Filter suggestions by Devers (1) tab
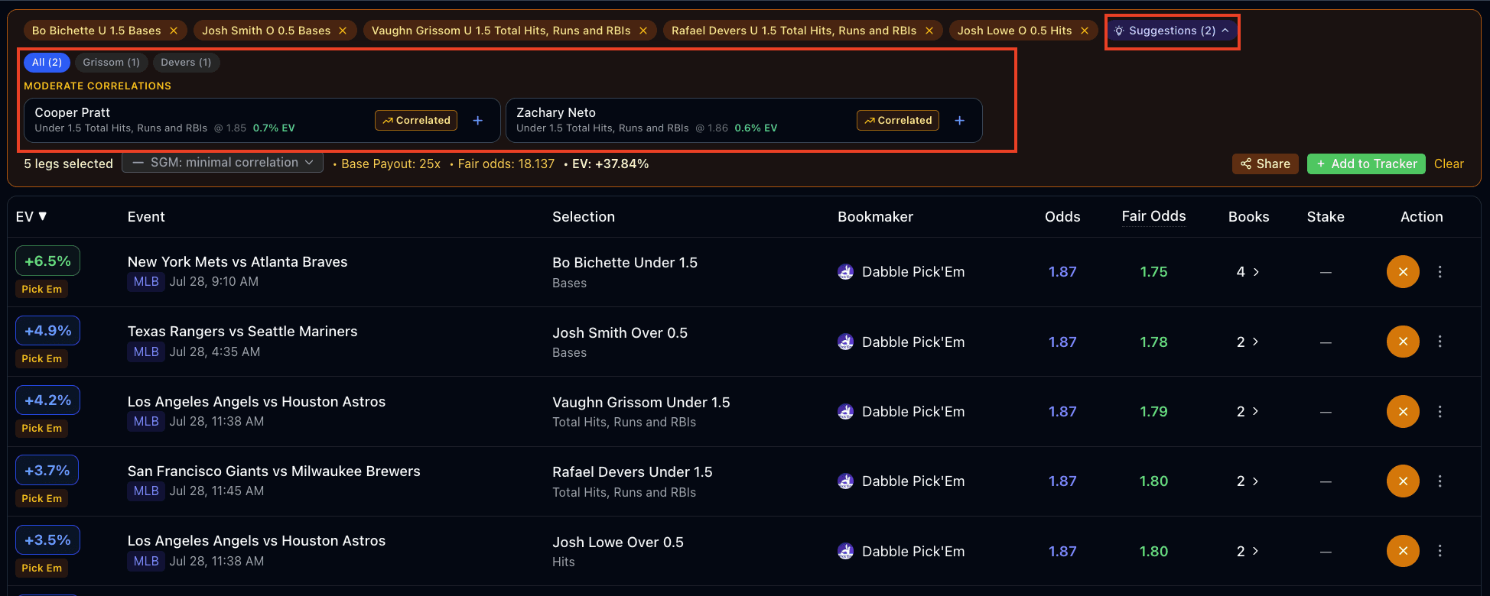This screenshot has height=596, width=1490. pos(186,63)
